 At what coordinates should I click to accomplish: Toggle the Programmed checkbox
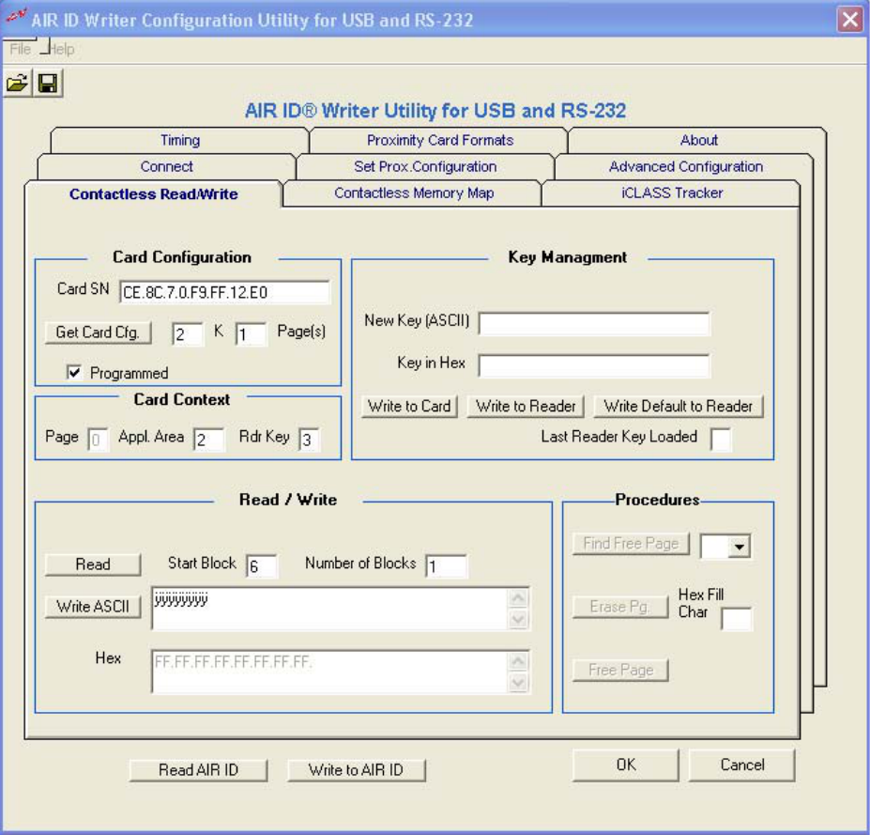tap(74, 372)
